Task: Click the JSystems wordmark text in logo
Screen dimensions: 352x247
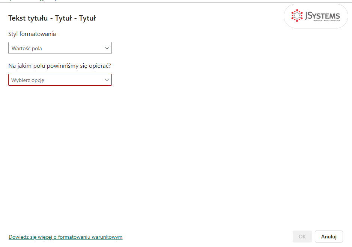Action: (322, 15)
